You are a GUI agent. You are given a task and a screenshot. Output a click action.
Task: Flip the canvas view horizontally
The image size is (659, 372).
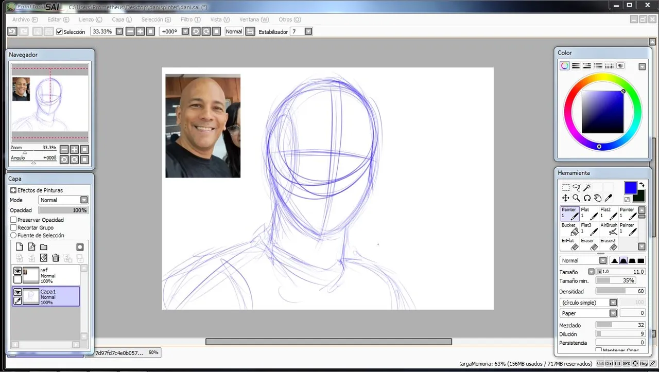(x=250, y=31)
